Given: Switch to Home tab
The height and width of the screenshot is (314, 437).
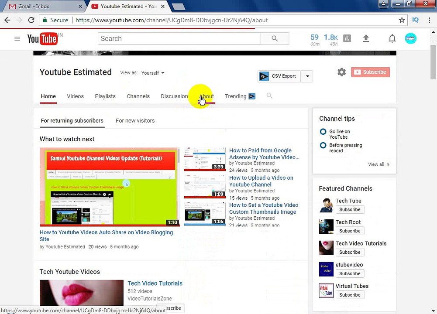Looking at the screenshot, I should point(48,96).
